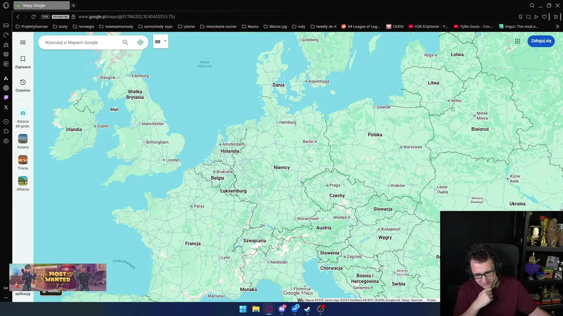The width and height of the screenshot is (563, 316).
Task: Click the snapshot capture icon in toolbar
Action: (x=528, y=17)
